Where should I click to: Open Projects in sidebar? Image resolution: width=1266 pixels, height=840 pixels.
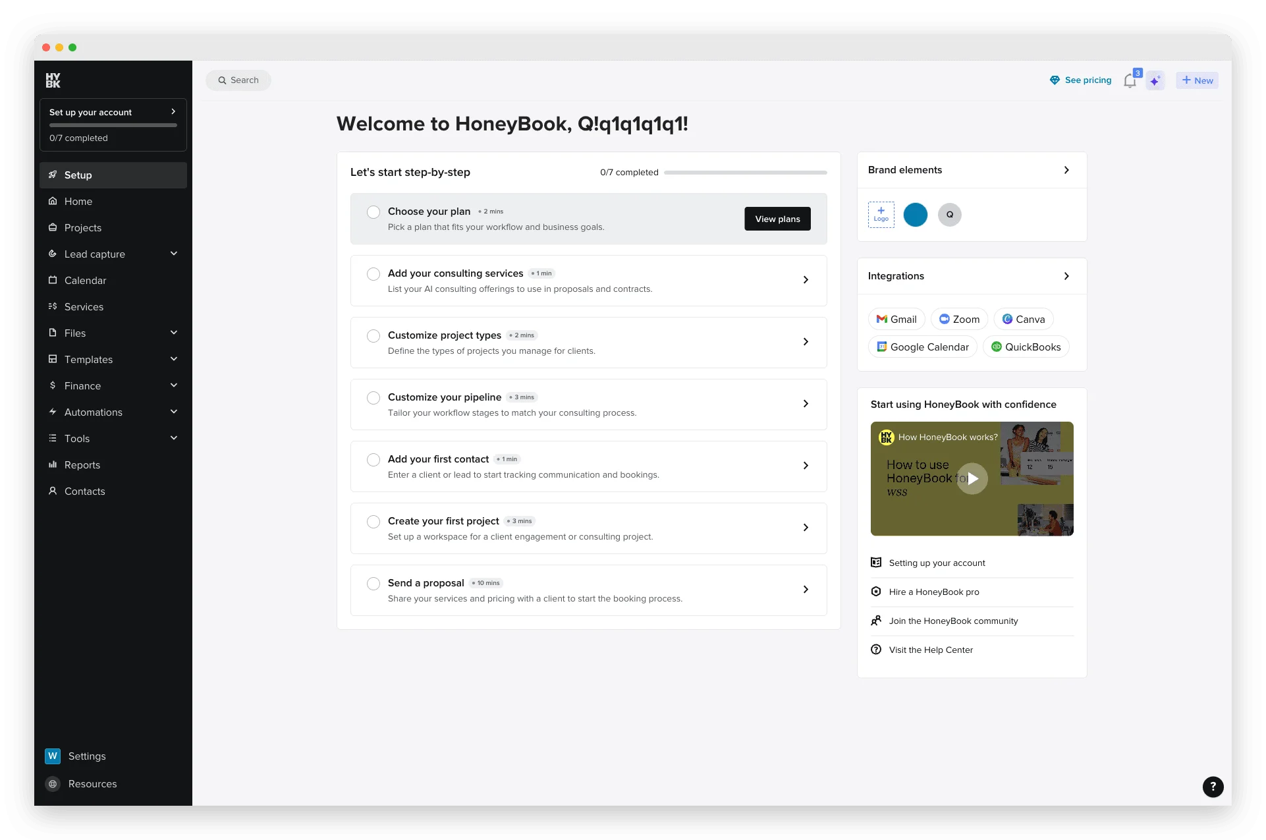point(113,227)
